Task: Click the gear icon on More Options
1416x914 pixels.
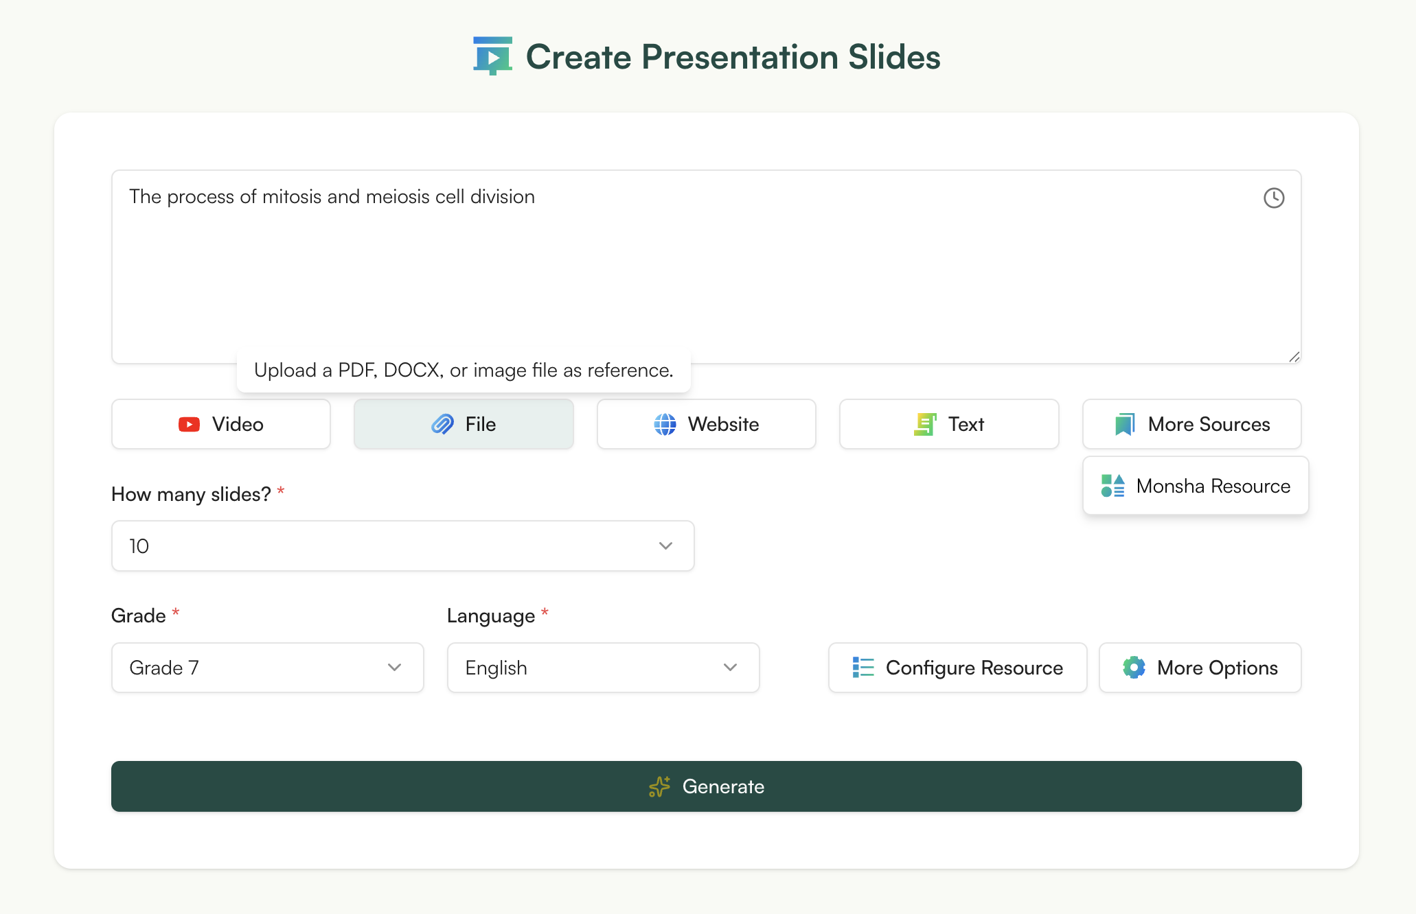Action: pyautogui.click(x=1134, y=667)
